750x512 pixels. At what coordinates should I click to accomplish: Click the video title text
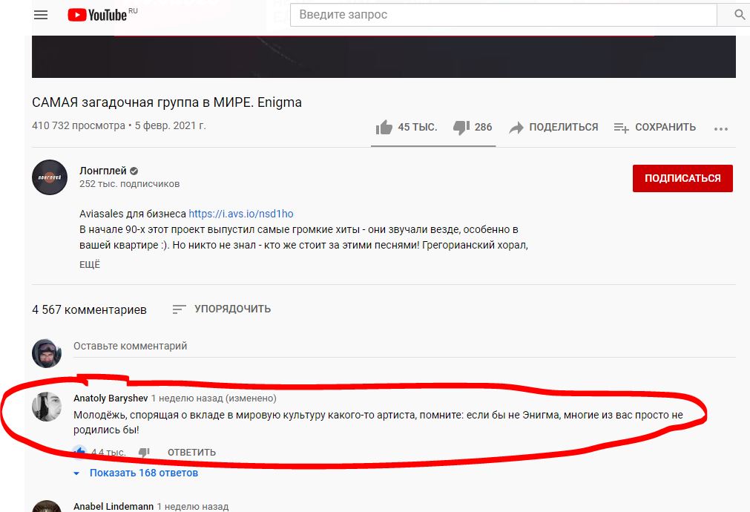pos(167,102)
